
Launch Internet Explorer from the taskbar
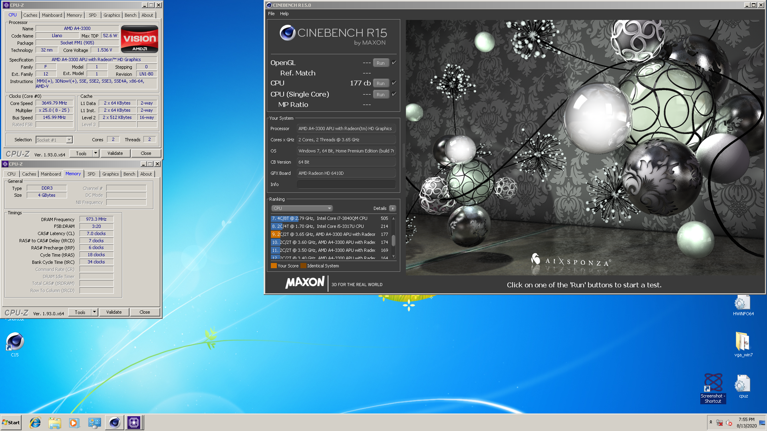35,423
